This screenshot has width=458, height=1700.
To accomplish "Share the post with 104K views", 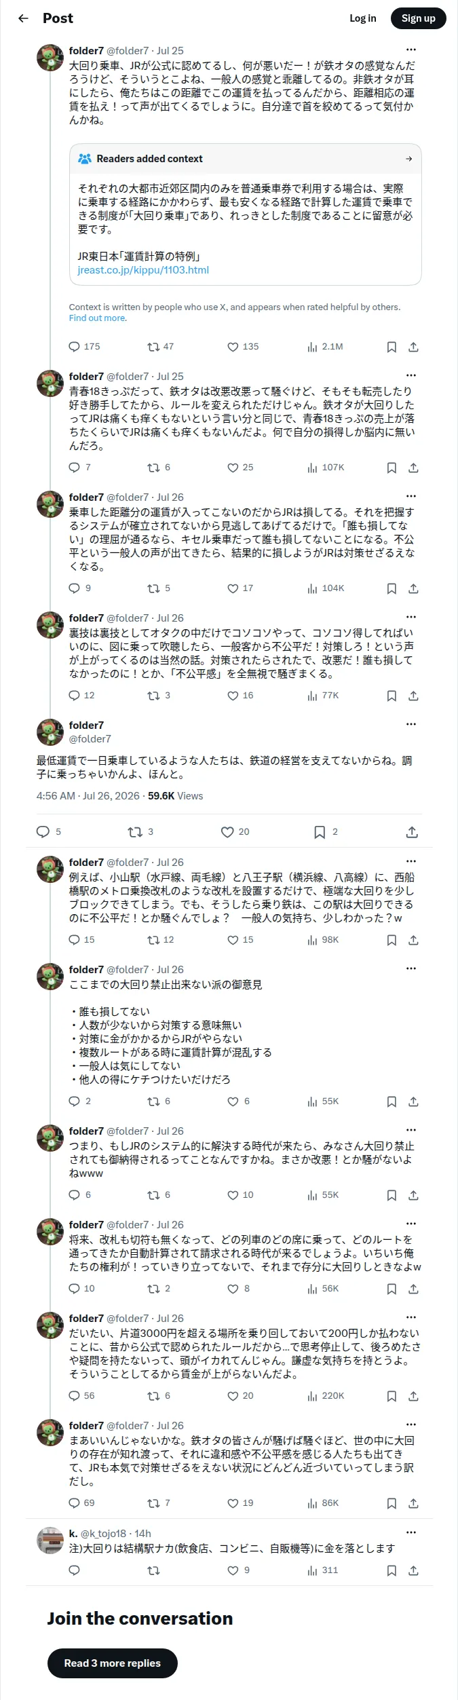I will click(413, 588).
